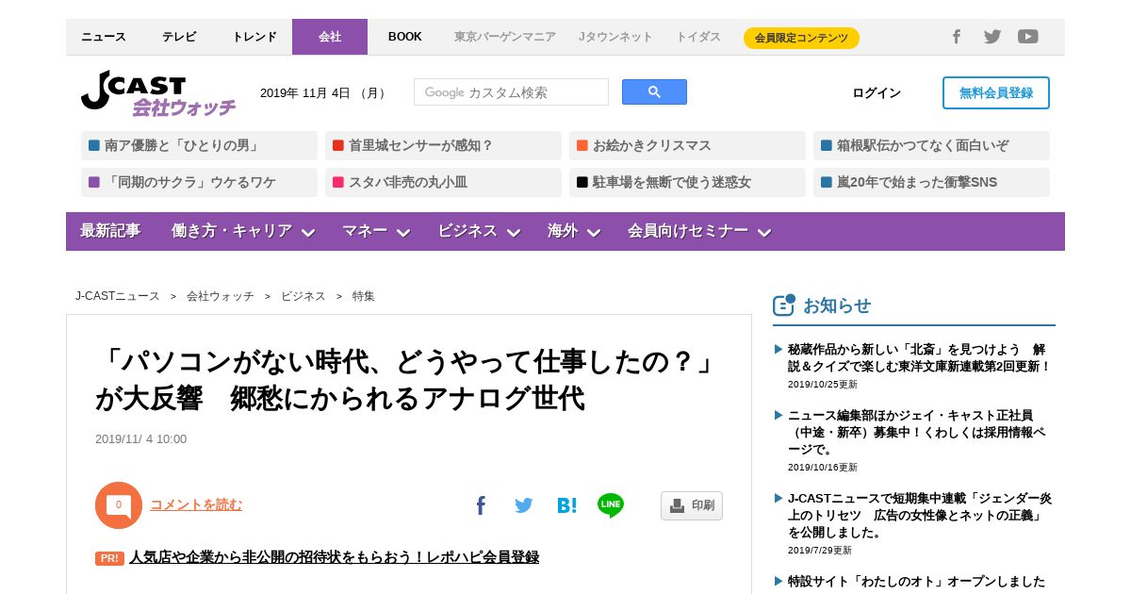Switch to the トレンド tab
This screenshot has height=594, width=1131.
254,37
